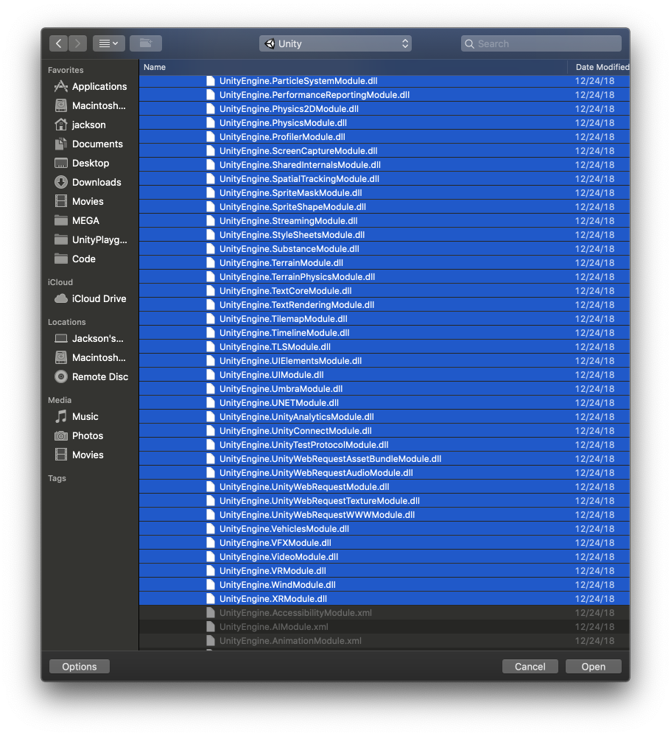Select first Macintosh disk under Favorites

[x=91, y=105]
